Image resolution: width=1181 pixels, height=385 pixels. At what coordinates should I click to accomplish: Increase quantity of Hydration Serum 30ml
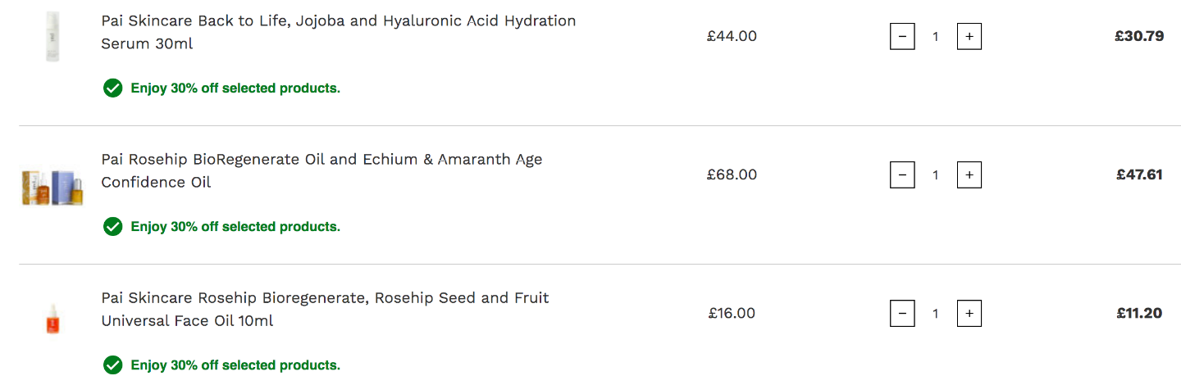click(x=969, y=36)
